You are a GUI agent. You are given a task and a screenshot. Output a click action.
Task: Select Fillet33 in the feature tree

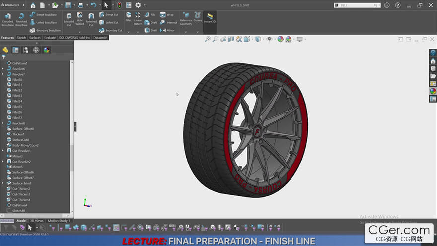[17, 96]
